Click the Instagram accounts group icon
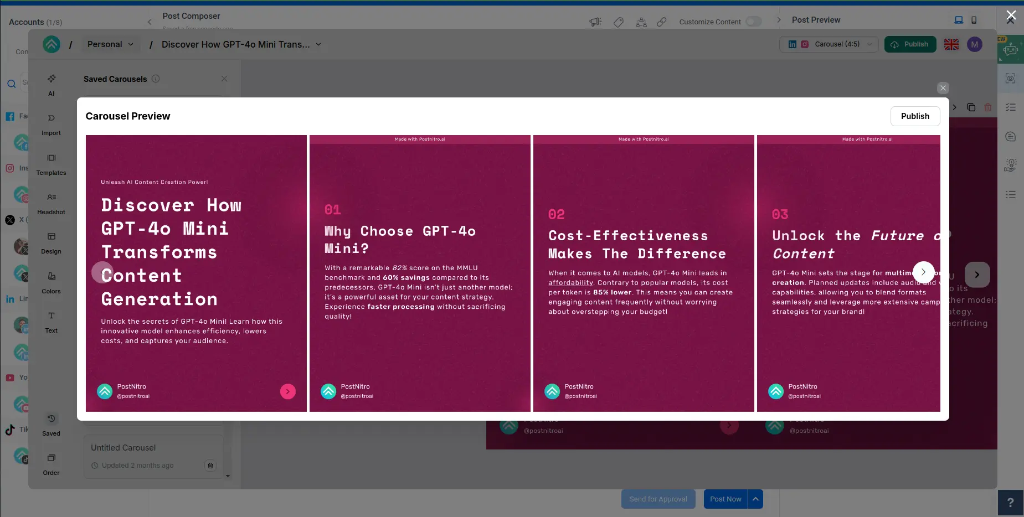The height and width of the screenshot is (517, 1024). 10,168
